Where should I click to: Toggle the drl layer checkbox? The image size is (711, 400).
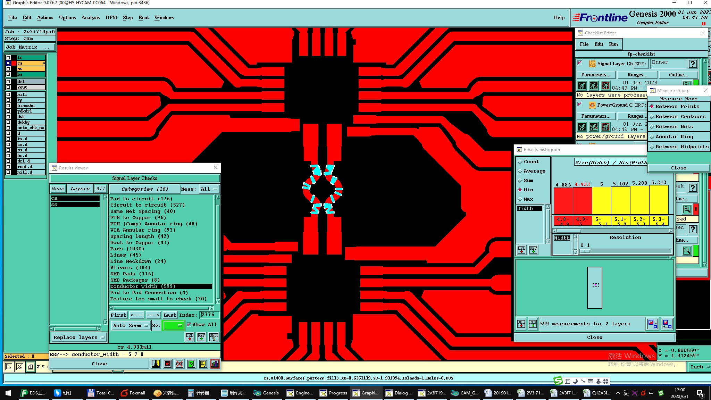coord(8,82)
